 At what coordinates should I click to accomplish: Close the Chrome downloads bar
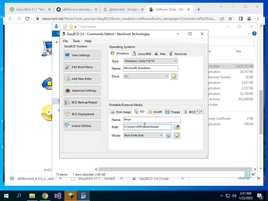coord(259,178)
